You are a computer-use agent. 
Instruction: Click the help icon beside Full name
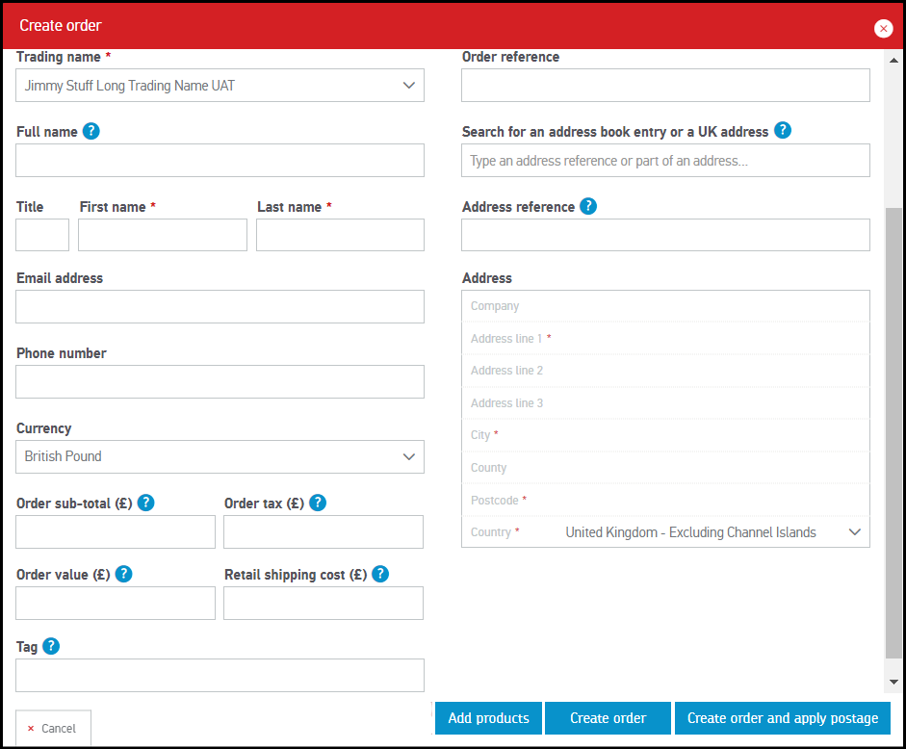click(91, 131)
